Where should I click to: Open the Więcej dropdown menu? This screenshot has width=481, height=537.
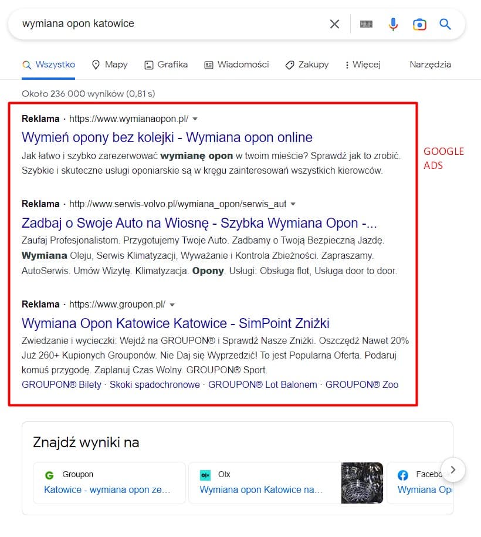click(x=363, y=65)
